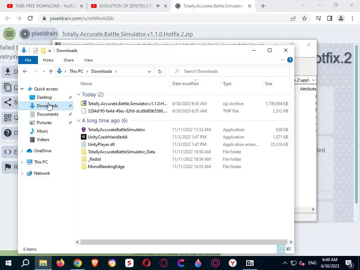Click in Search Downloads field
Image resolution: width=360 pixels, height=270 pixels.
pyautogui.click(x=230, y=71)
